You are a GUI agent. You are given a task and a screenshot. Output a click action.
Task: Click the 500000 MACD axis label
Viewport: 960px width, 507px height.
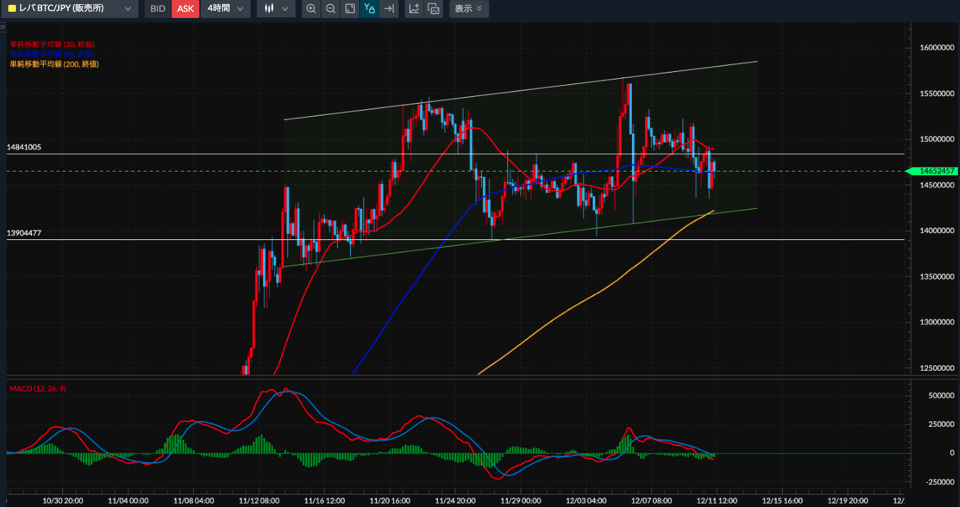(x=942, y=396)
